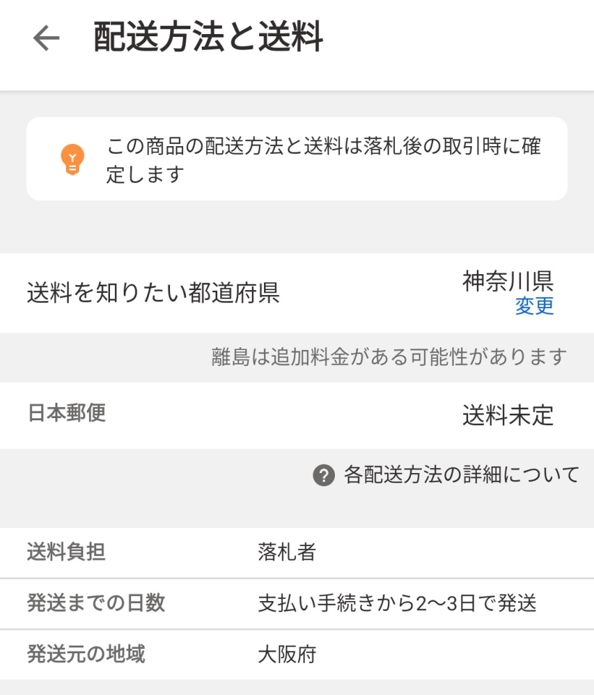Image resolution: width=594 pixels, height=695 pixels.
Task: Tap the 落札者 value
Action: pyautogui.click(x=288, y=552)
